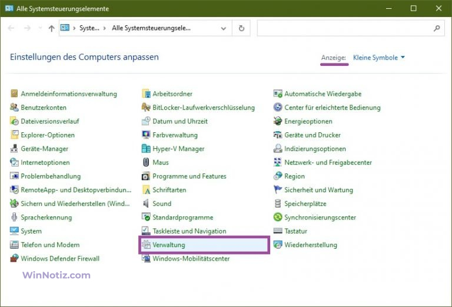Open the recent locations chevron
452x307 pixels.
[39, 28]
